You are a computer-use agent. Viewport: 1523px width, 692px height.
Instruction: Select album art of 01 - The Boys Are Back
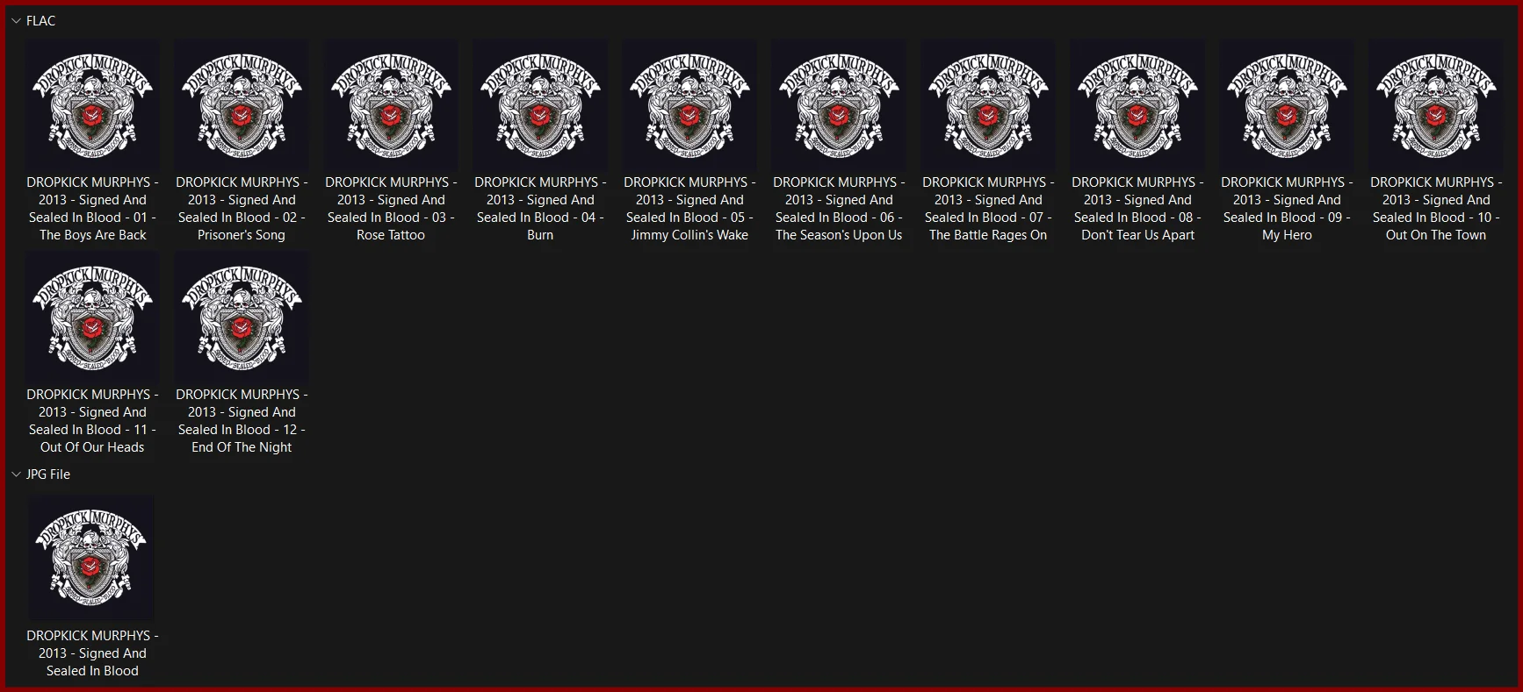click(x=92, y=105)
